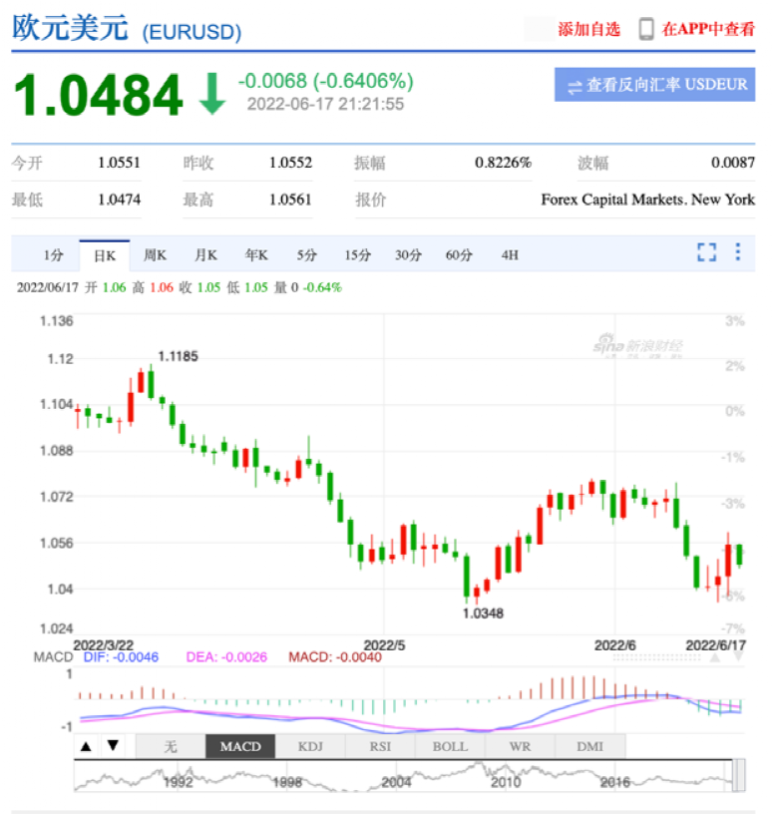Click the 2004 area of historical overview chart
The height and width of the screenshot is (814, 773).
396,778
